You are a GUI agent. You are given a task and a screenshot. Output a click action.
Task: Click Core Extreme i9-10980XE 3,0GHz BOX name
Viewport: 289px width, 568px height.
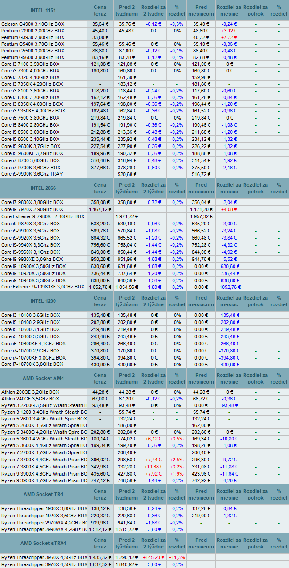pos(43,287)
